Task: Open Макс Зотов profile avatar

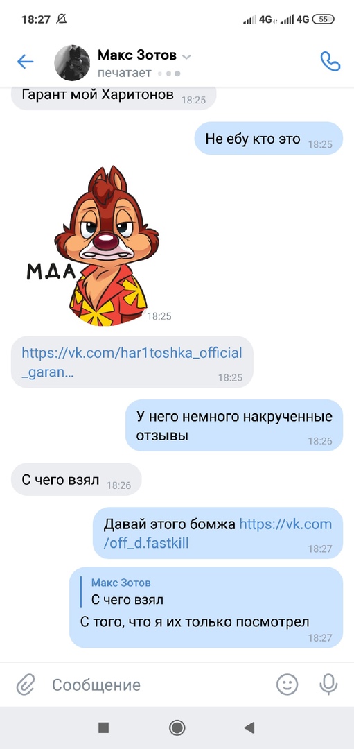Action: (x=72, y=62)
